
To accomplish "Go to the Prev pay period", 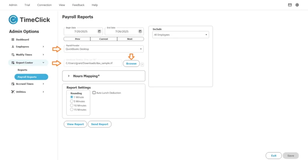I will point(77,39).
